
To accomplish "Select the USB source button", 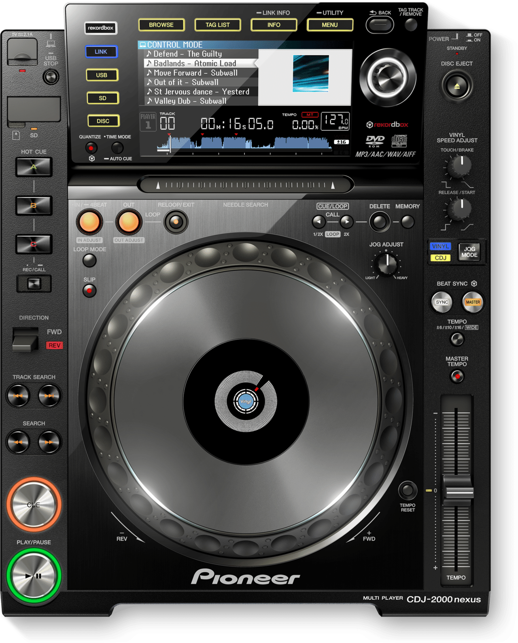I will tap(102, 75).
